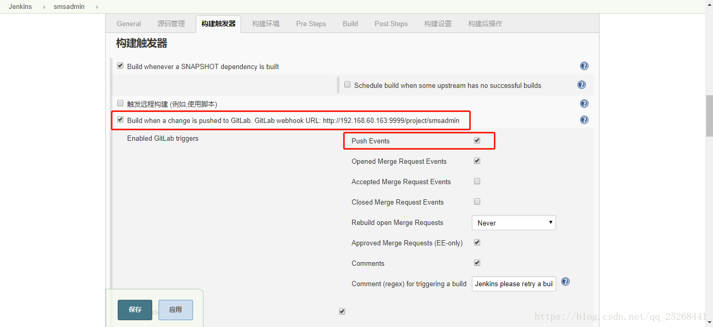Screen dimensions: 713x327
Task: Click Rebuild open Merge Requests label
Action: click(398, 223)
